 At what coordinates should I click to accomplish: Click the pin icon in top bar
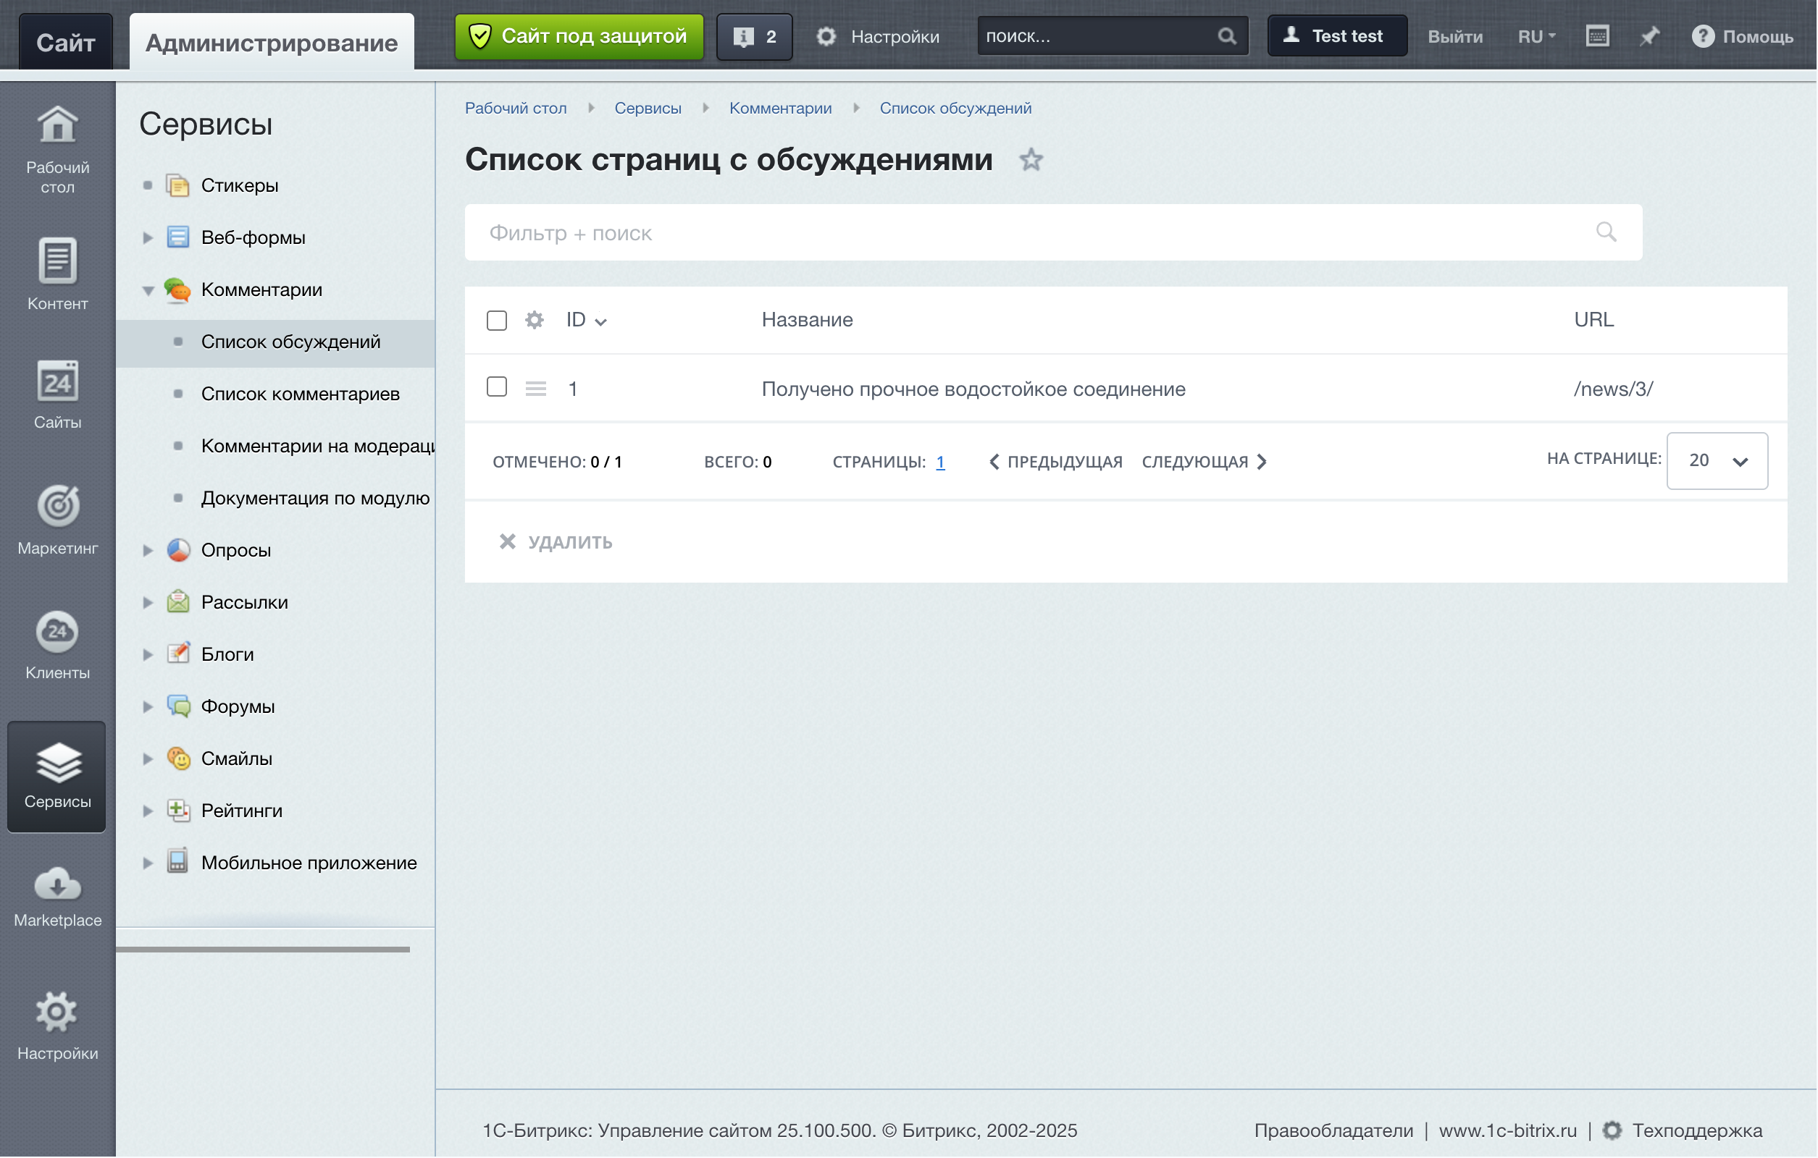[x=1650, y=36]
